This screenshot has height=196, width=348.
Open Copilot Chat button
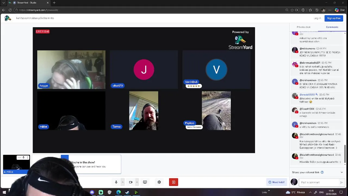click(x=340, y=10)
